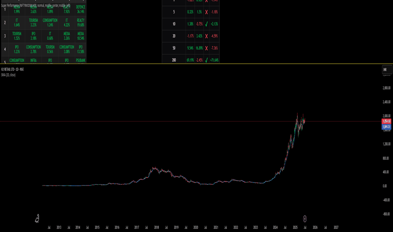The height and width of the screenshot is (232, 393).
Task: Click the INFRA cell in row 5
Action: click(x=33, y=60)
